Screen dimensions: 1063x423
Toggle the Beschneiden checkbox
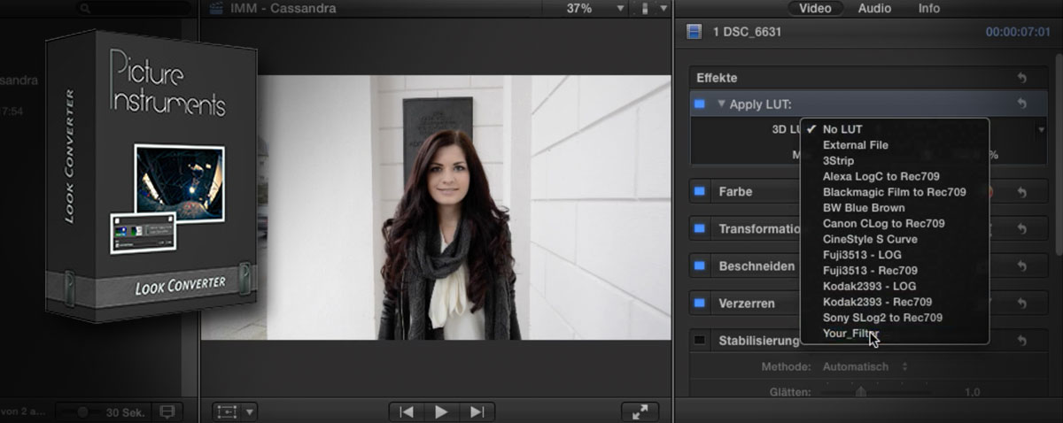tap(700, 265)
